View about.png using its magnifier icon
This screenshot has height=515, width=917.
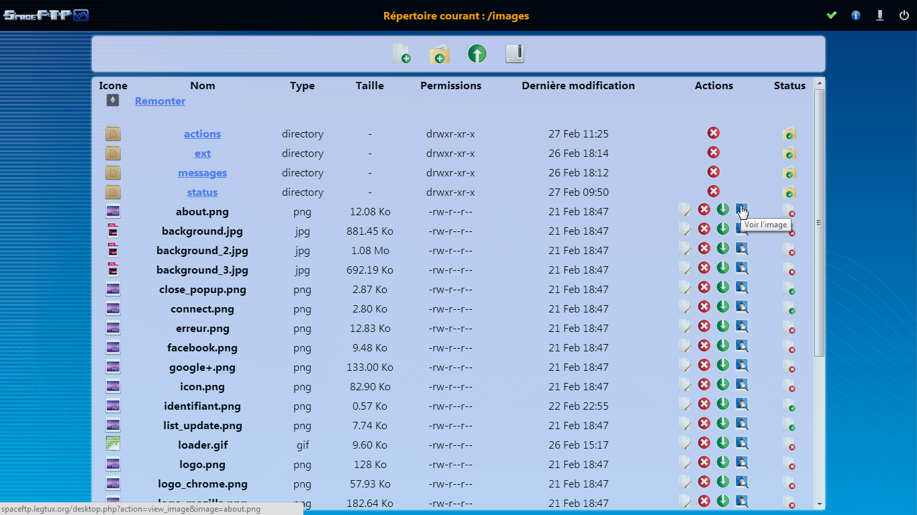tap(741, 209)
